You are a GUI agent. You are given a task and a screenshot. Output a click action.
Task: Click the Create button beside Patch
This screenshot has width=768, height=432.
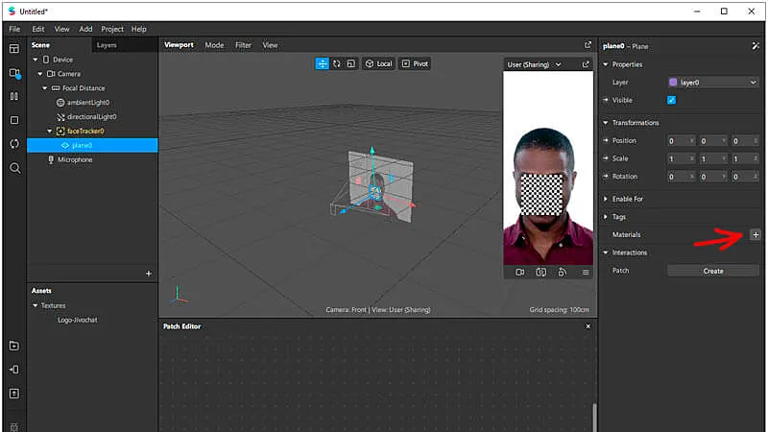coord(712,271)
